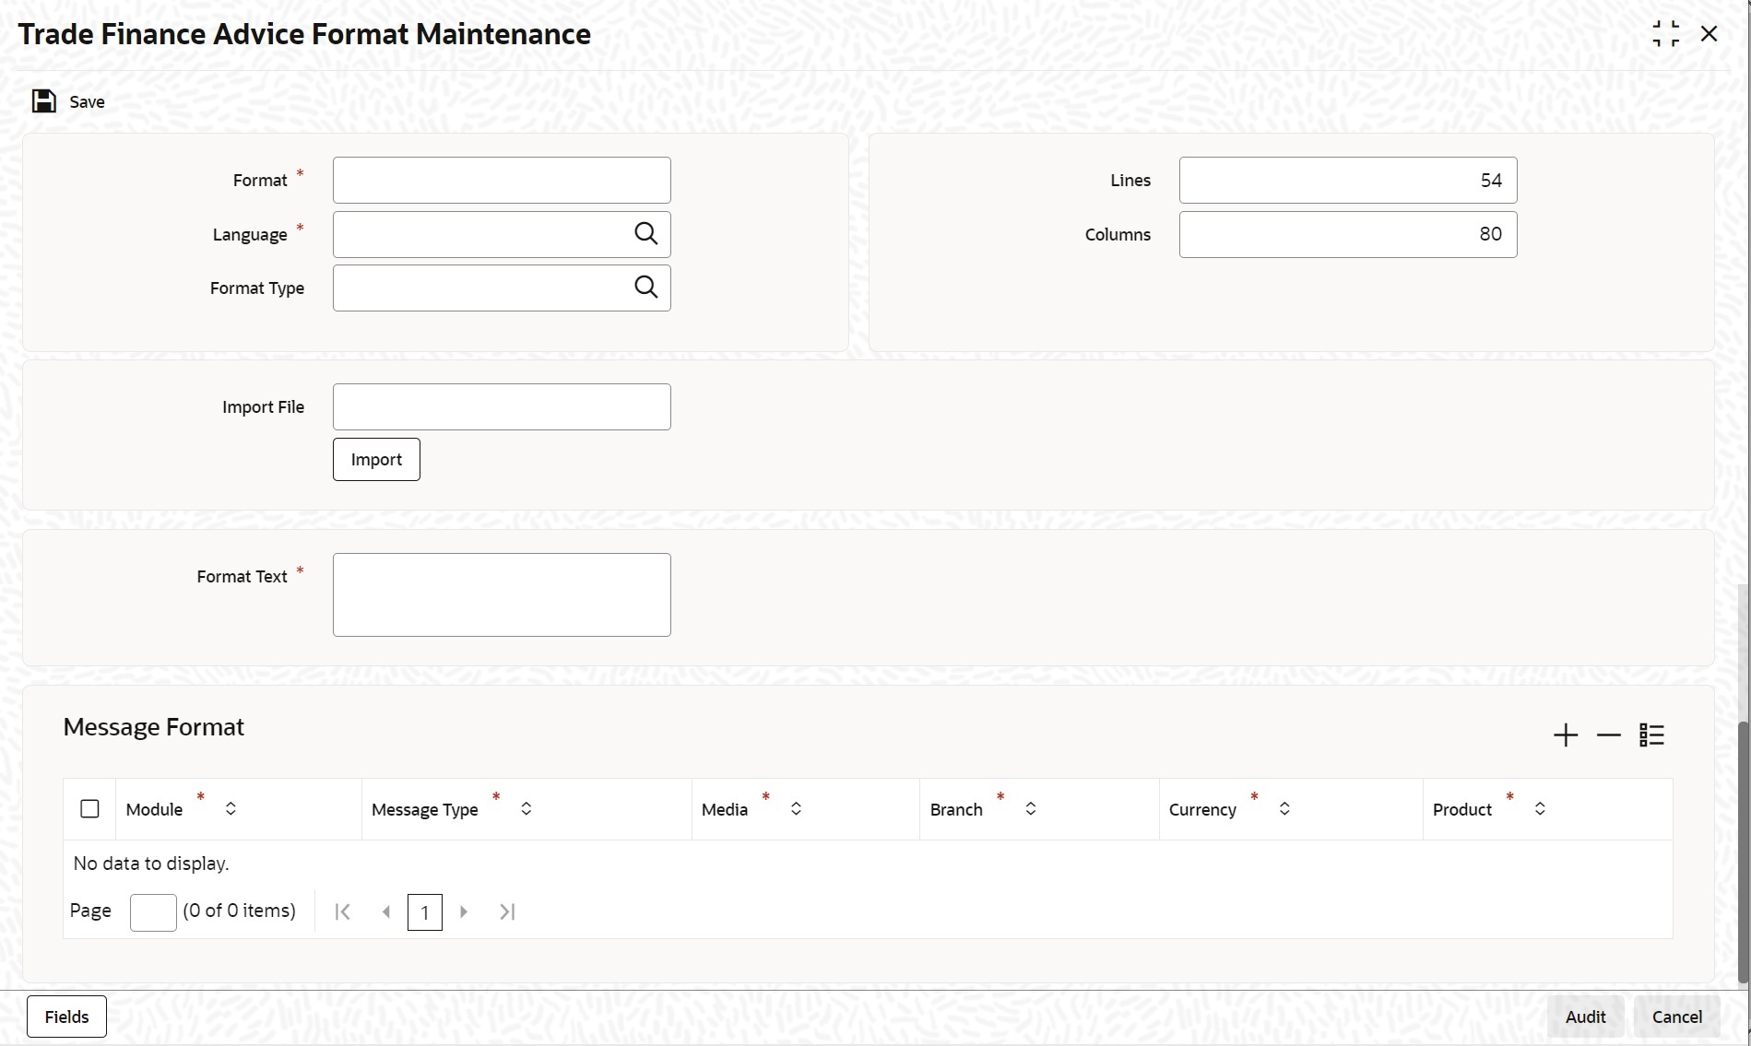Jump to the last page of results

(x=506, y=911)
